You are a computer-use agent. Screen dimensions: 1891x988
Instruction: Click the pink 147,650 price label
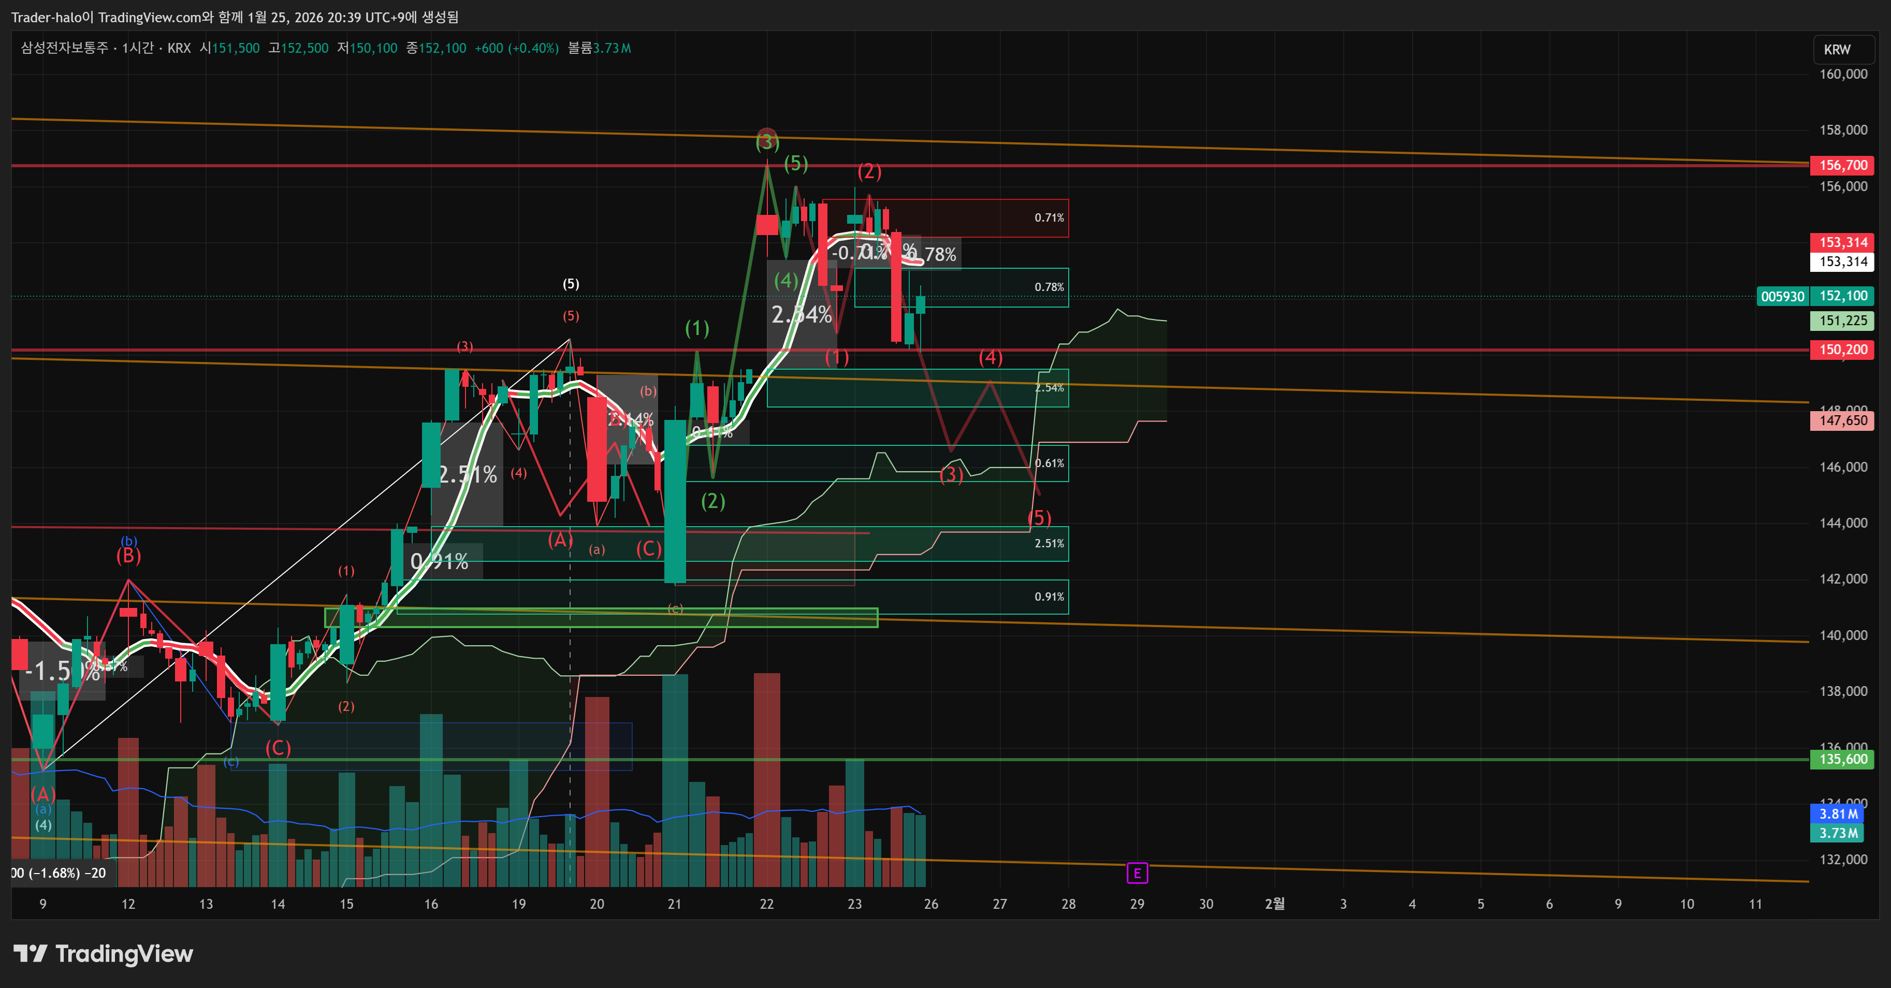[1842, 420]
